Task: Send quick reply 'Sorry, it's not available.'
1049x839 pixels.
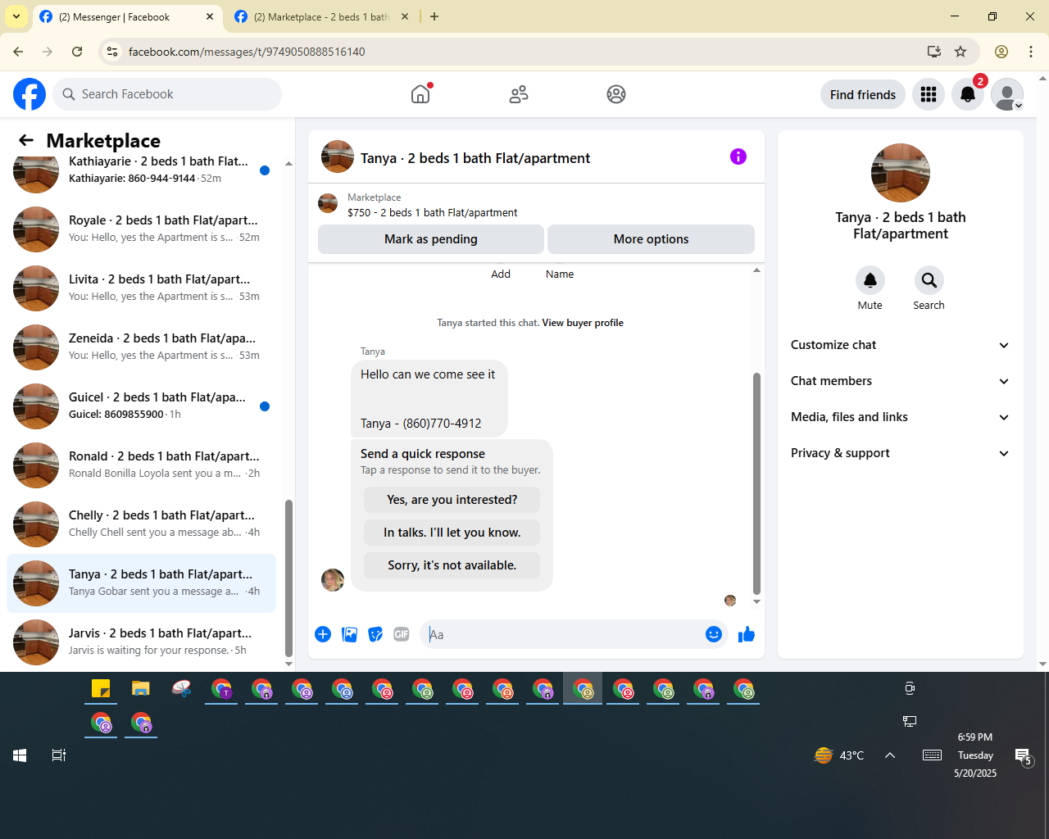Action: 452,565
